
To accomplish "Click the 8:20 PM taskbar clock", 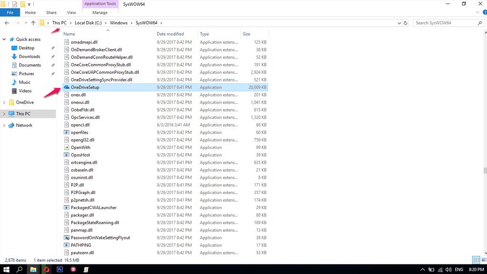I will click(x=476, y=270).
